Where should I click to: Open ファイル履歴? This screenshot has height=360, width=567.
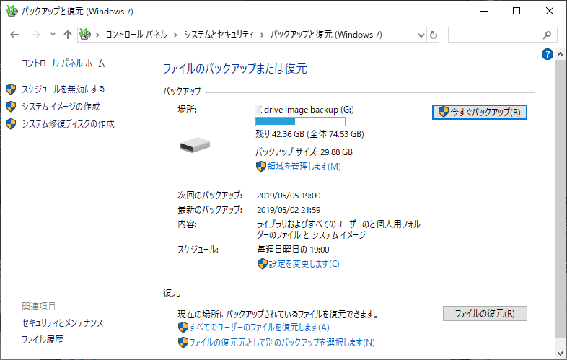(x=43, y=339)
